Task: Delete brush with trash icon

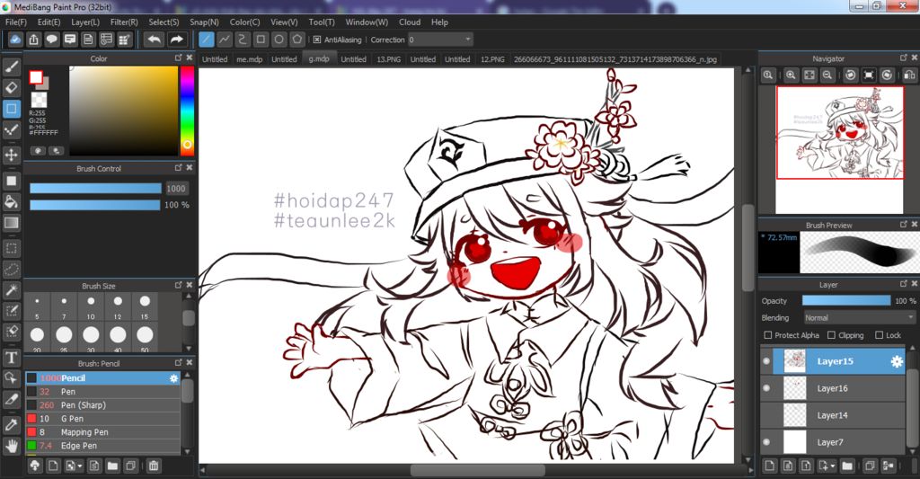Action: pos(153,466)
